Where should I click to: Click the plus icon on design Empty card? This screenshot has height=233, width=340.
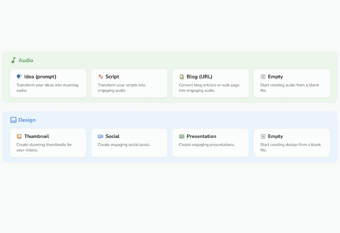tap(263, 136)
